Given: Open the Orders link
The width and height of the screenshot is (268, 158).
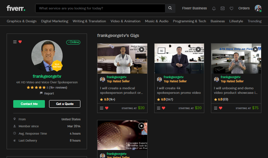Looking at the screenshot, I should tap(244, 8).
